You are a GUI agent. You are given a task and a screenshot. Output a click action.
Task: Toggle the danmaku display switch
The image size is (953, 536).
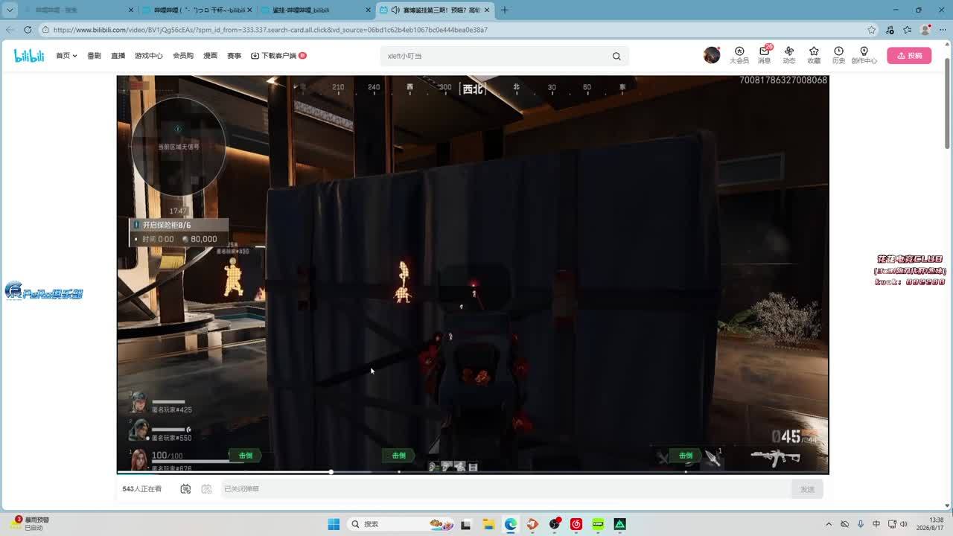[x=185, y=489]
